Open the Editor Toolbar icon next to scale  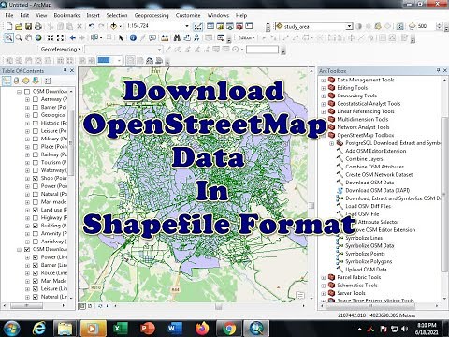click(x=197, y=26)
